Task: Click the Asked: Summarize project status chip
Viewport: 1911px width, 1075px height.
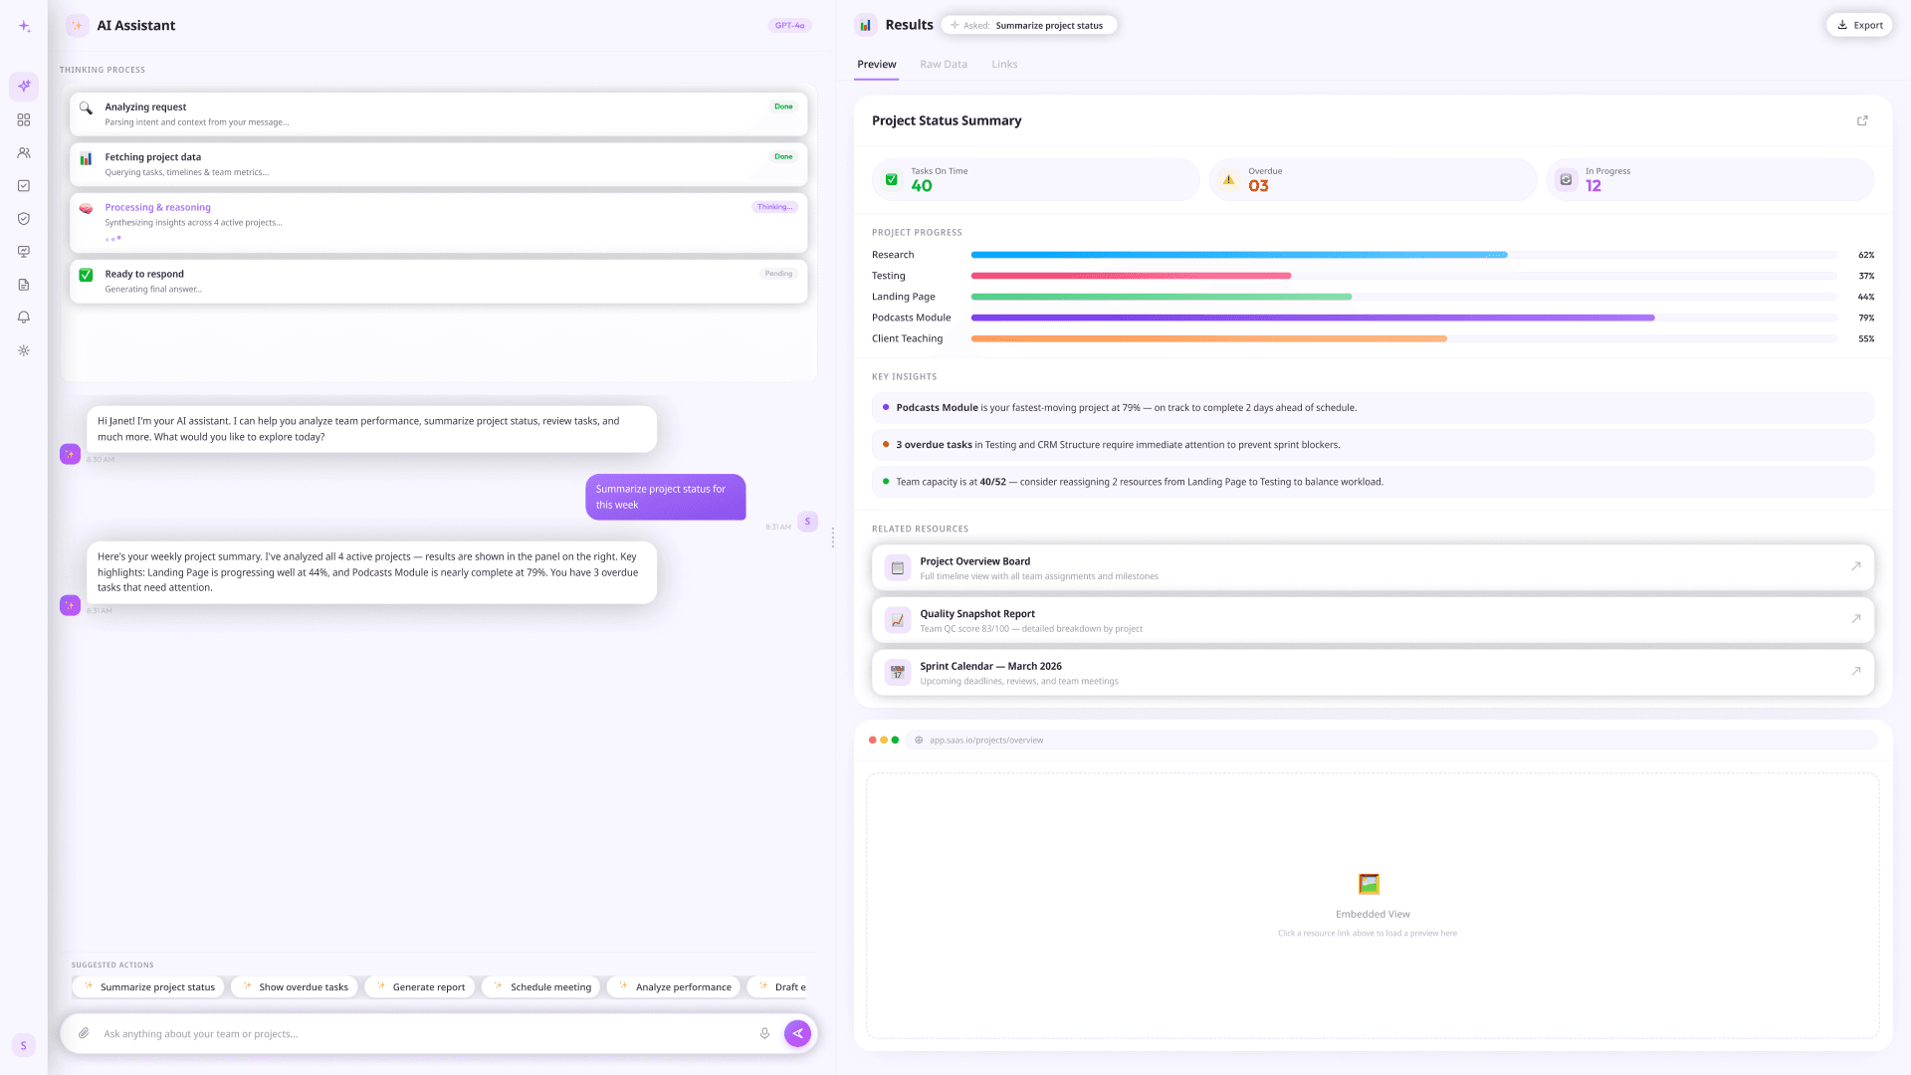Action: coord(1029,26)
